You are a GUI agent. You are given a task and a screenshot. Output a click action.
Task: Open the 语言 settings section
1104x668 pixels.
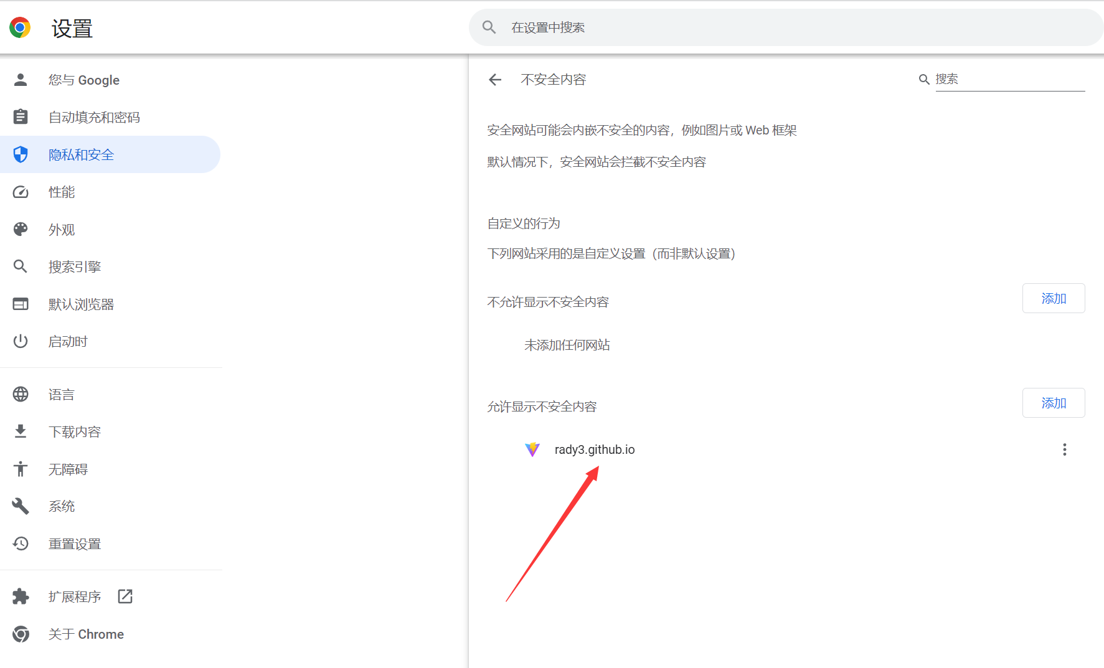pos(110,394)
